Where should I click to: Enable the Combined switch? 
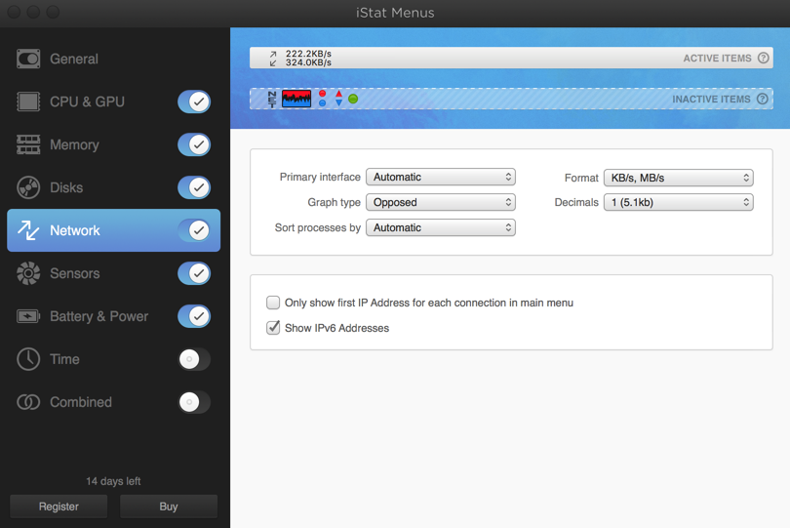(x=194, y=402)
